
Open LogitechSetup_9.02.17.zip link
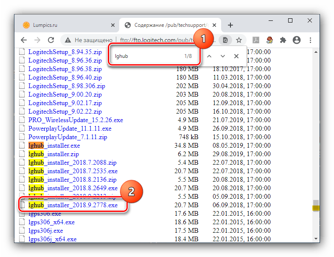coord(65,103)
